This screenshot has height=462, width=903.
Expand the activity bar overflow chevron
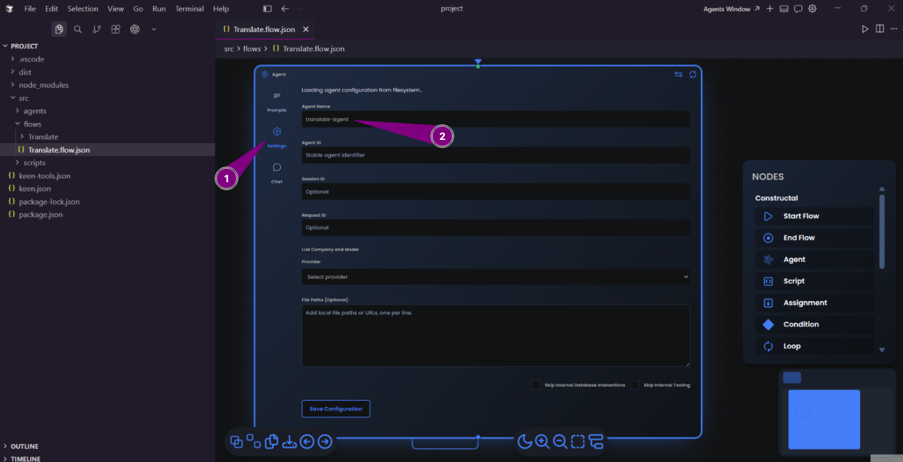click(x=153, y=29)
